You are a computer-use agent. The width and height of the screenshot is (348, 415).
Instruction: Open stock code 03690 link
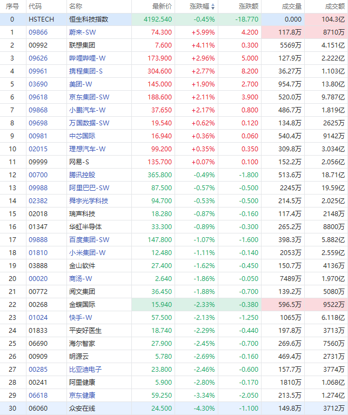[x=38, y=84]
